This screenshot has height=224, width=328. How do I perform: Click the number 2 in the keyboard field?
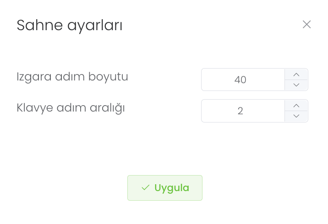241,111
